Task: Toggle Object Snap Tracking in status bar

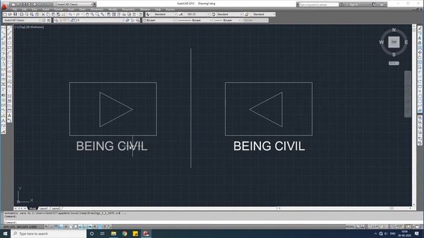Action: pos(80,227)
